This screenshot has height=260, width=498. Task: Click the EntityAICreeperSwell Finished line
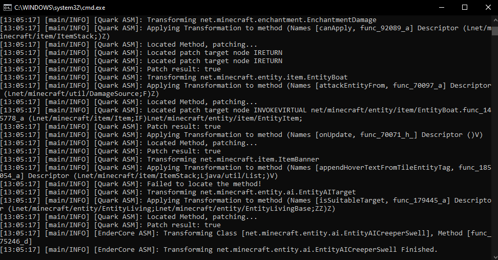[219, 250]
